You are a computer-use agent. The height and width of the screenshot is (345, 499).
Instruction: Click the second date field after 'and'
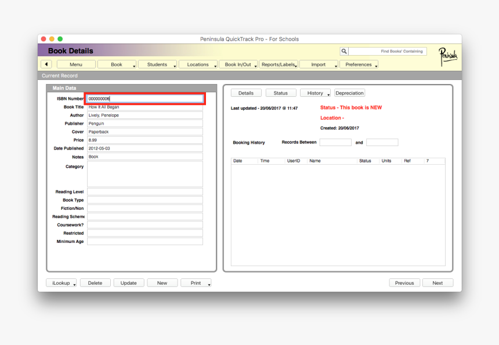click(x=382, y=142)
